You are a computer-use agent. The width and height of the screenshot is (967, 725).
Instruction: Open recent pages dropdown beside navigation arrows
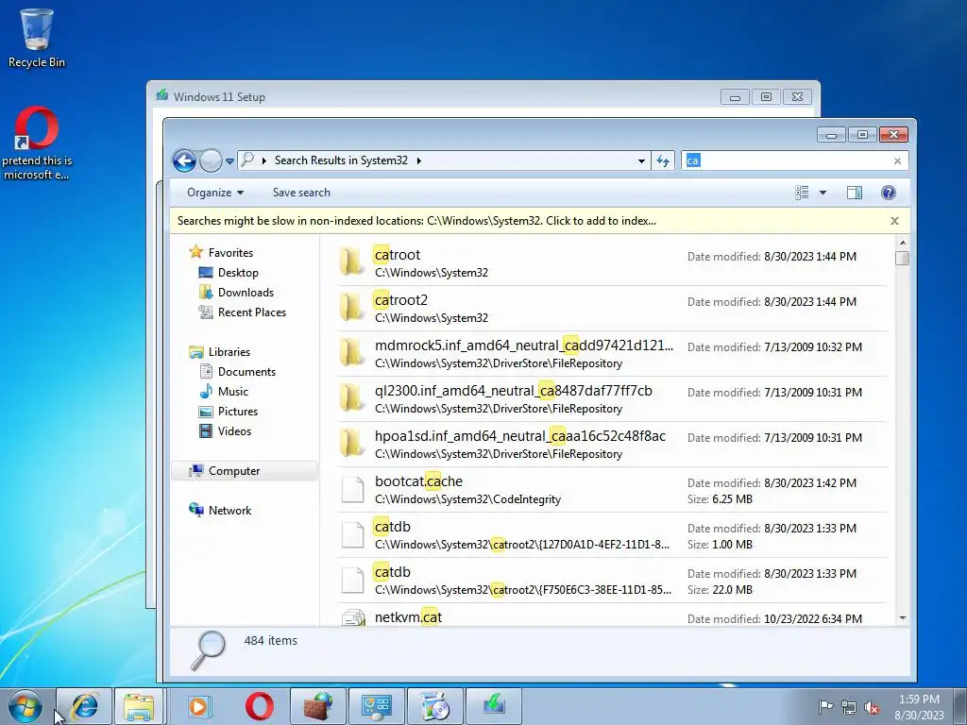click(230, 160)
